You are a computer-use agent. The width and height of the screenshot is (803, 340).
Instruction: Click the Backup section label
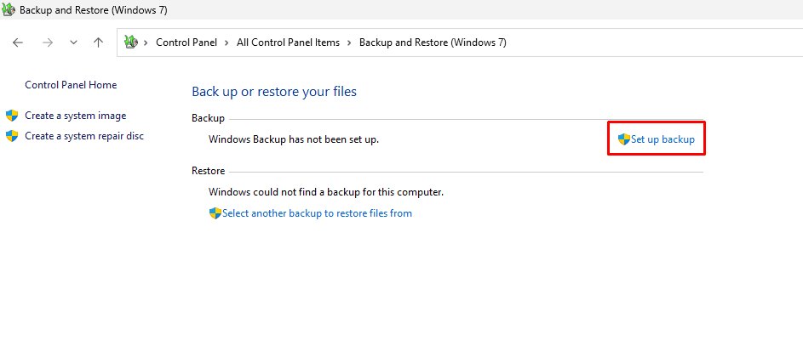pos(208,118)
